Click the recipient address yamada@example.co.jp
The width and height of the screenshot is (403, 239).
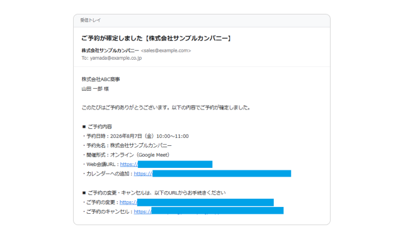[116, 58]
